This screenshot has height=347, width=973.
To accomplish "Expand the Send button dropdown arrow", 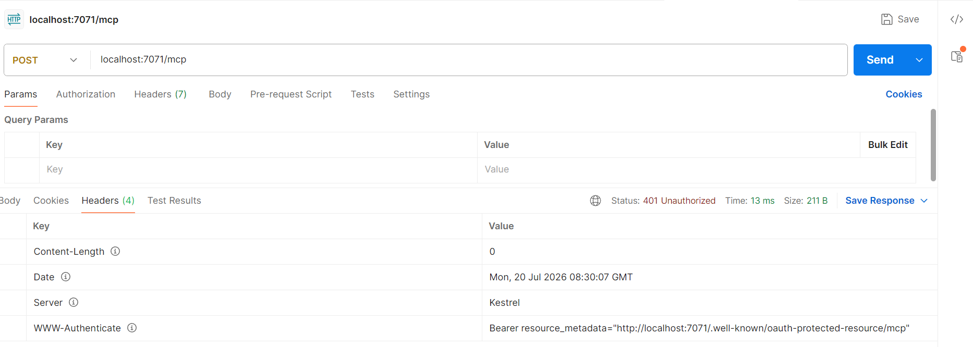I will (x=919, y=60).
